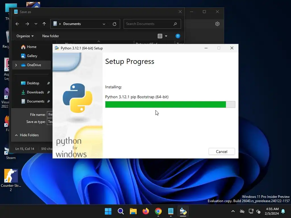Click OneDrive tray icon
Image resolution: width=291 pixels, height=218 pixels.
[242, 211]
